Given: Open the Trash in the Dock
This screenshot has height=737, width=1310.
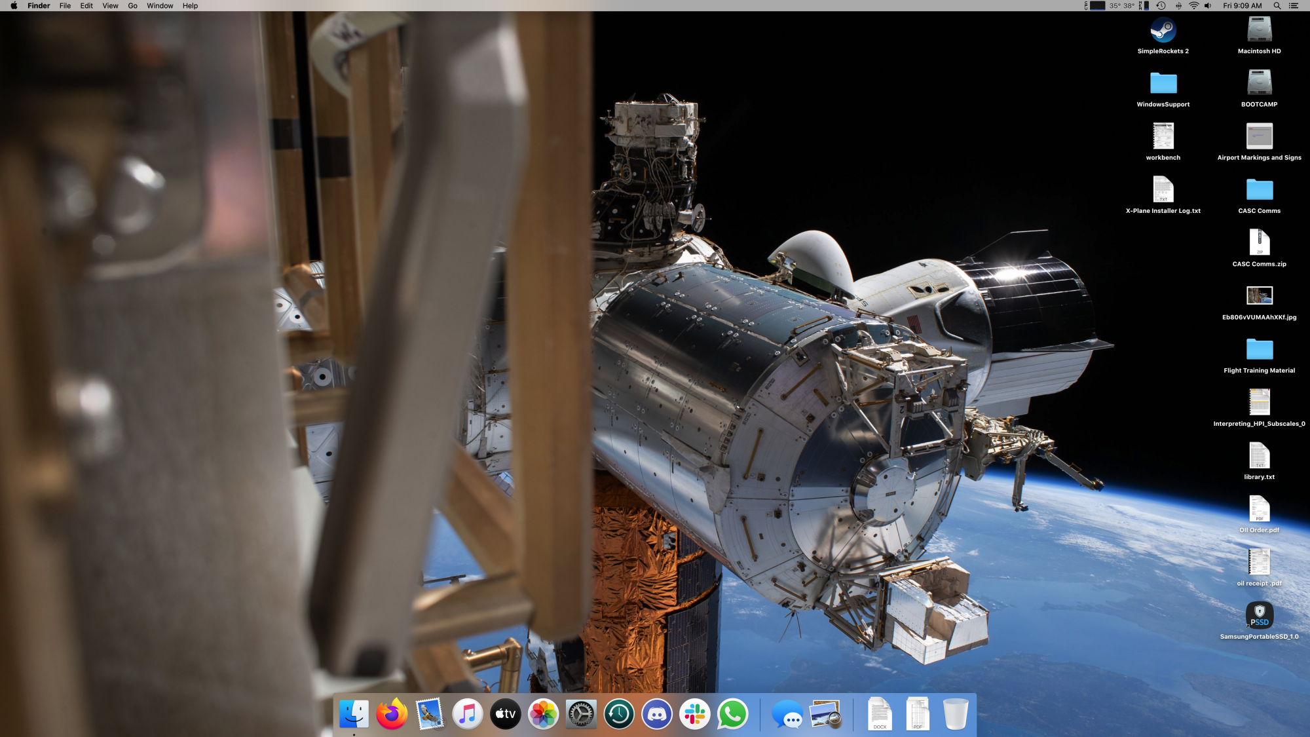Looking at the screenshot, I should point(956,714).
